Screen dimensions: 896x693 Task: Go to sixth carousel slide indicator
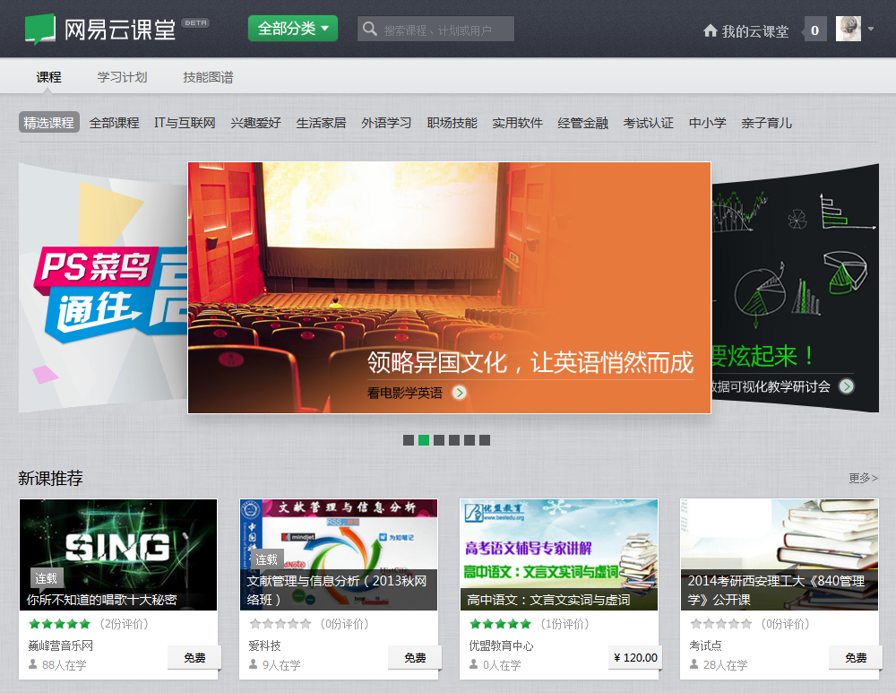pyautogui.click(x=485, y=439)
